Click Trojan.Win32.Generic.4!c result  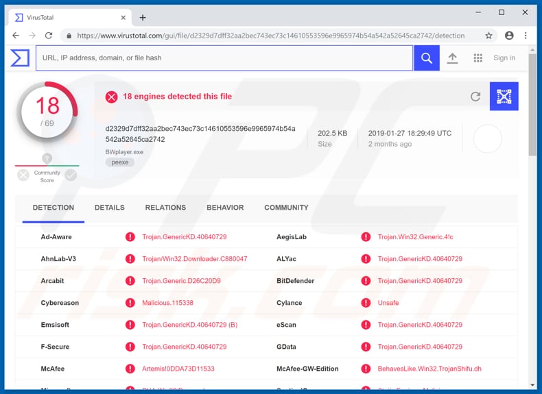click(x=415, y=237)
